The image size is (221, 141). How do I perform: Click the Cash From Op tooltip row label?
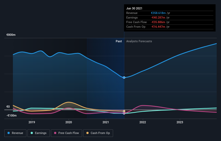coord(136,27)
